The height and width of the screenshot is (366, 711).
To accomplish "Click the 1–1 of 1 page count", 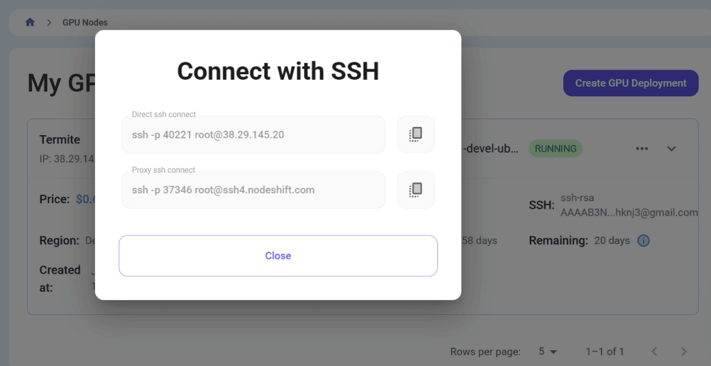I will tap(605, 351).
